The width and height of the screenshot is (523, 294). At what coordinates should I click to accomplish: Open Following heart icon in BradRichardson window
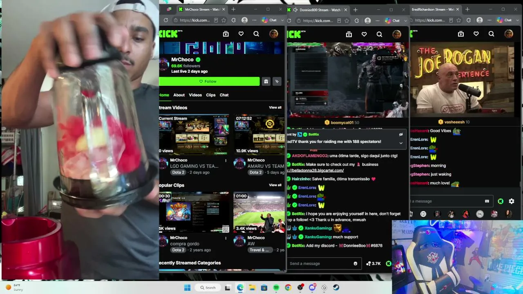click(476, 34)
